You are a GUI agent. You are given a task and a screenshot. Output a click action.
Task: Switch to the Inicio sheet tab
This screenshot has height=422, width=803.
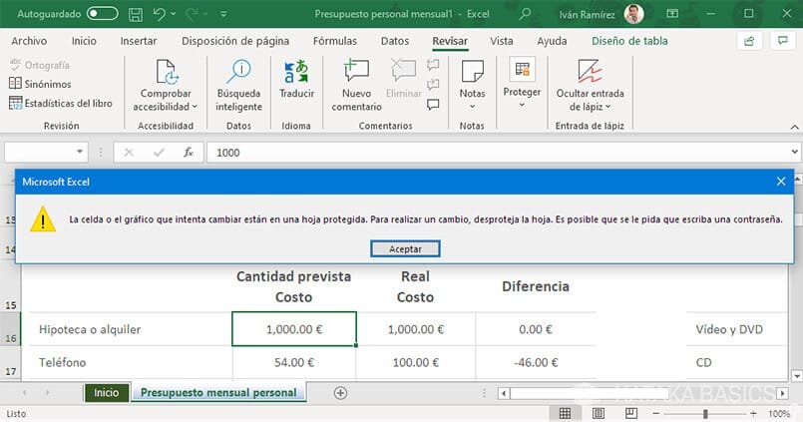[107, 393]
